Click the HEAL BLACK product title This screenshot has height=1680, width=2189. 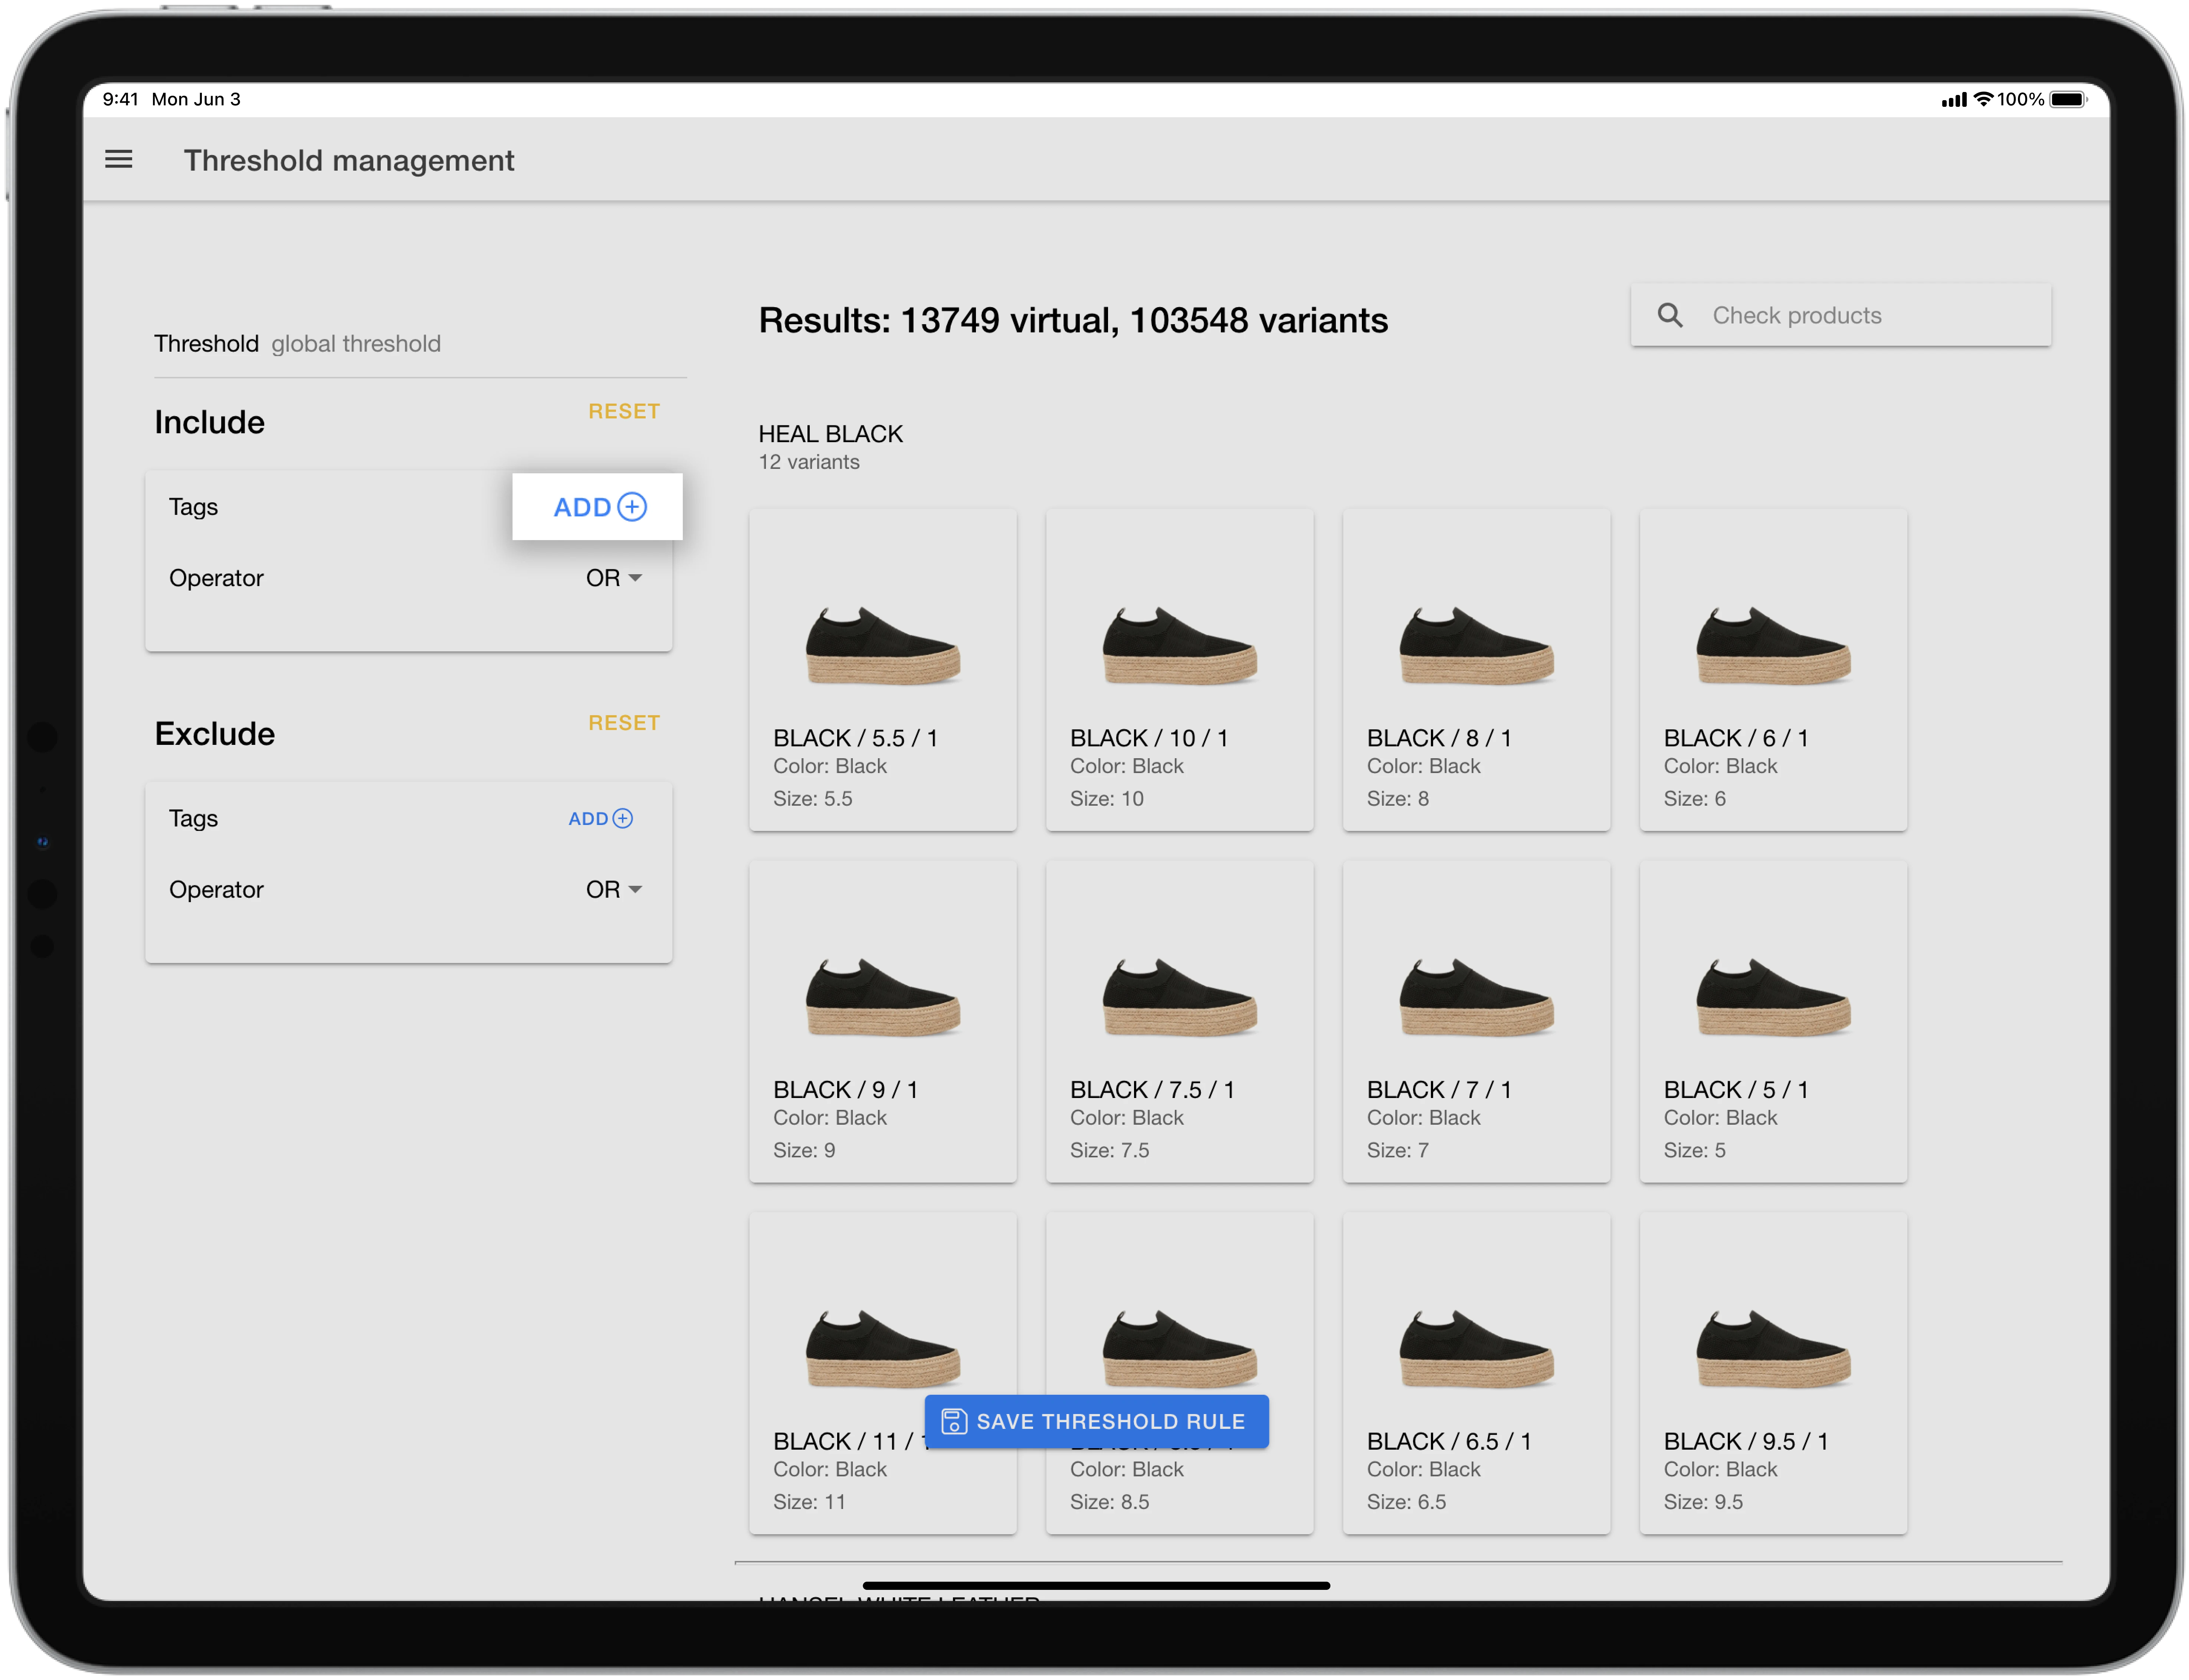(830, 434)
